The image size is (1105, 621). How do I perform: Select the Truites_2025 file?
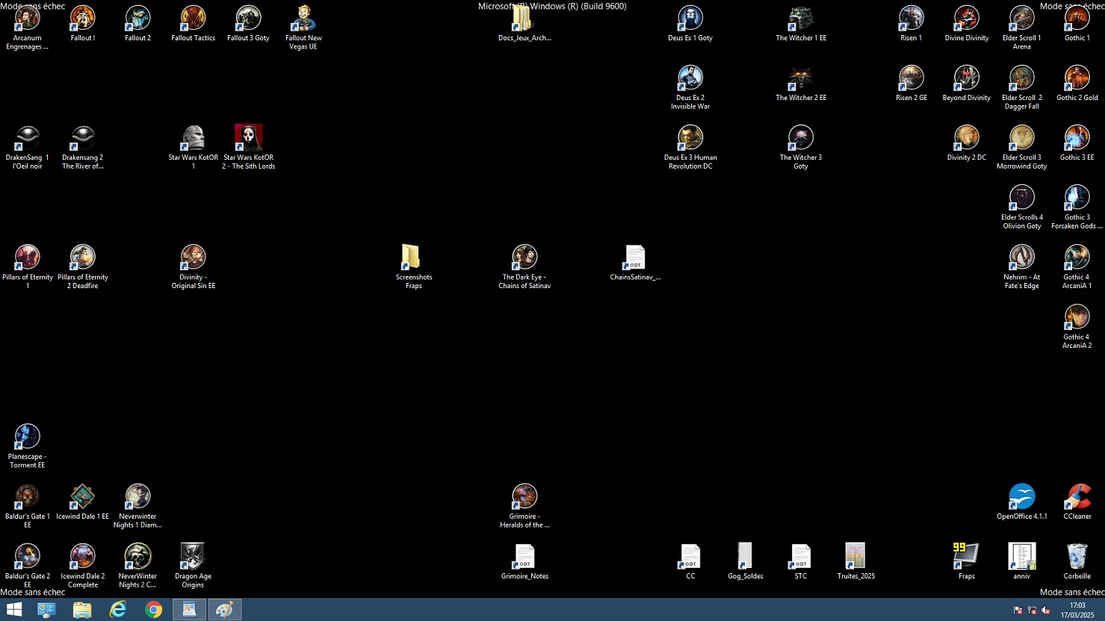tap(856, 555)
